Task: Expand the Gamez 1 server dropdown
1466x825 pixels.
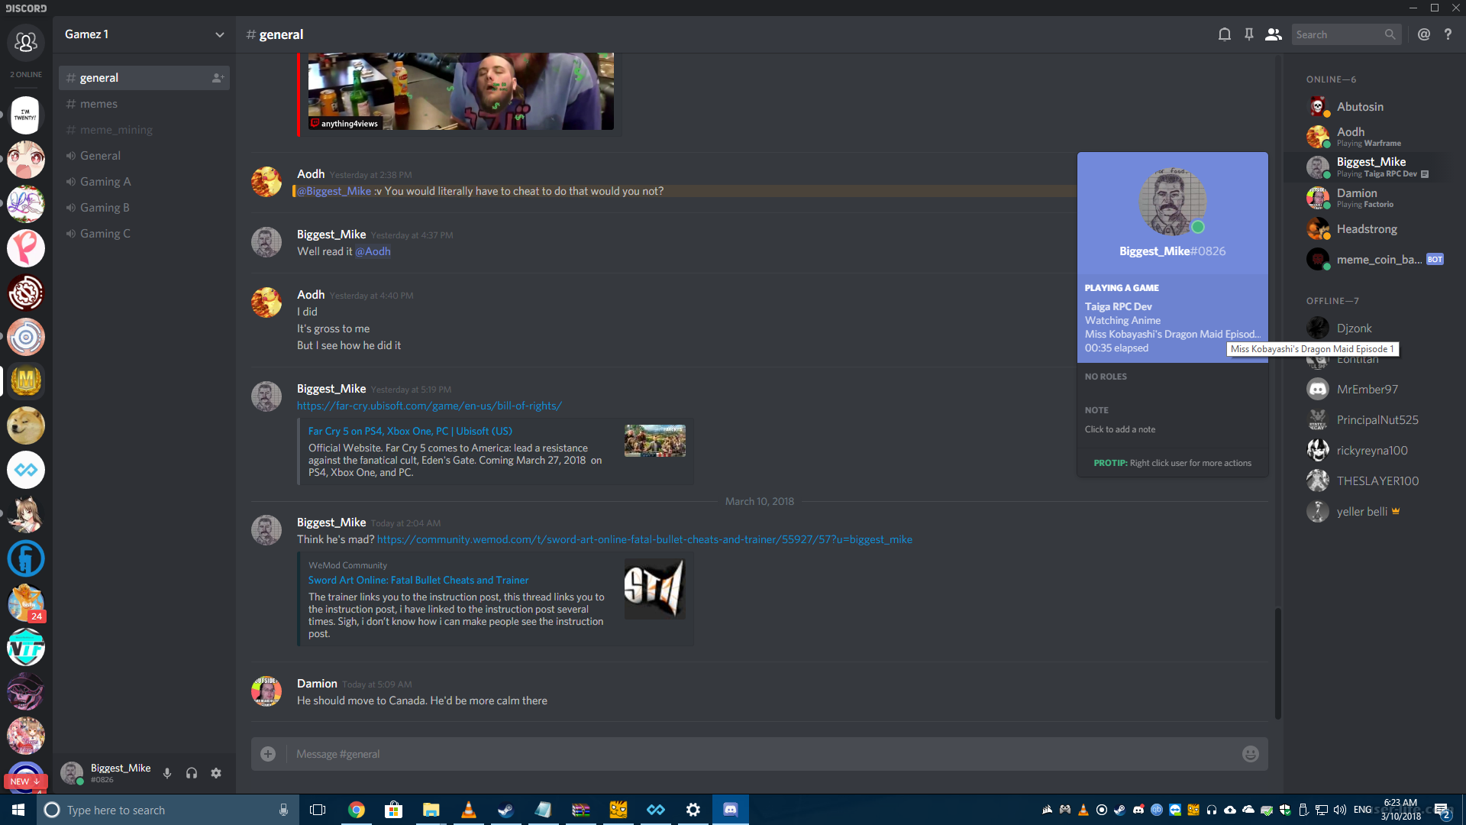Action: pyautogui.click(x=218, y=34)
